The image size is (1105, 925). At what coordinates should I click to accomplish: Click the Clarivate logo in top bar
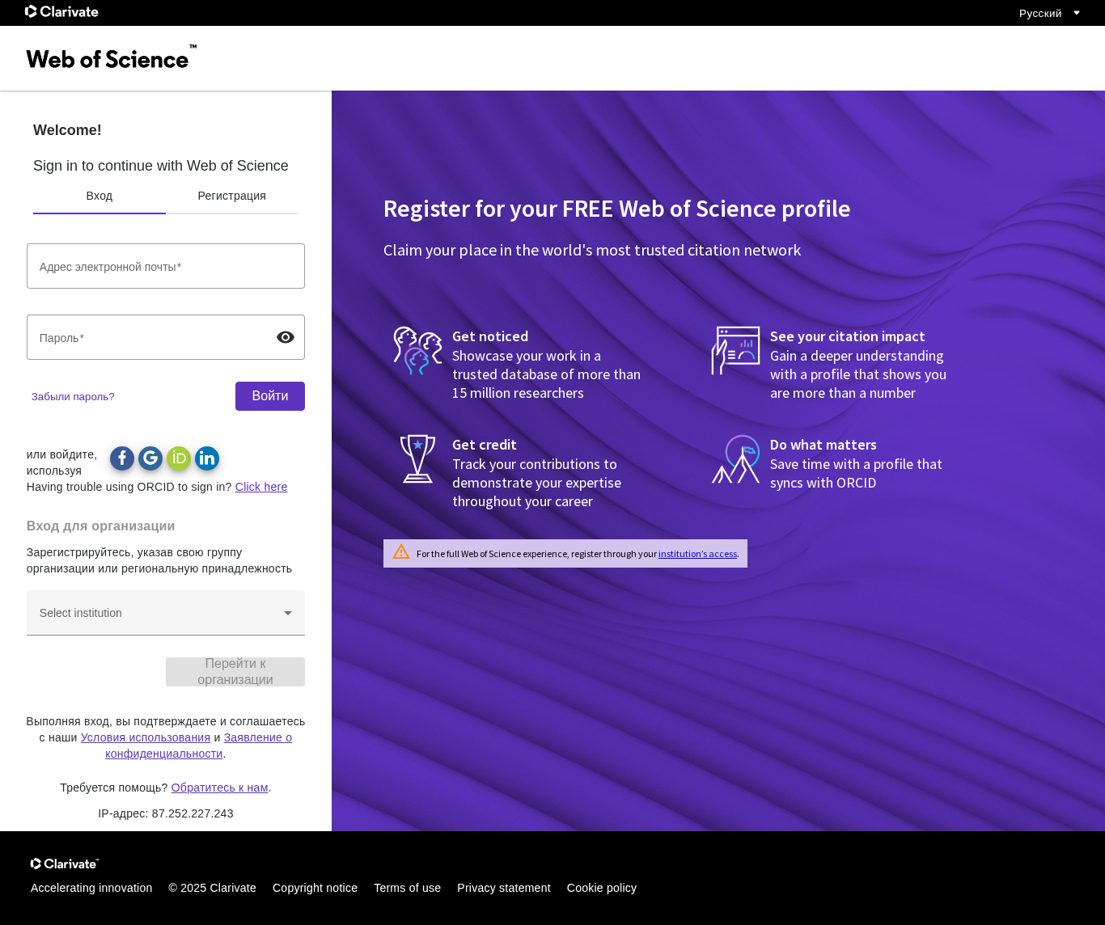(x=61, y=11)
